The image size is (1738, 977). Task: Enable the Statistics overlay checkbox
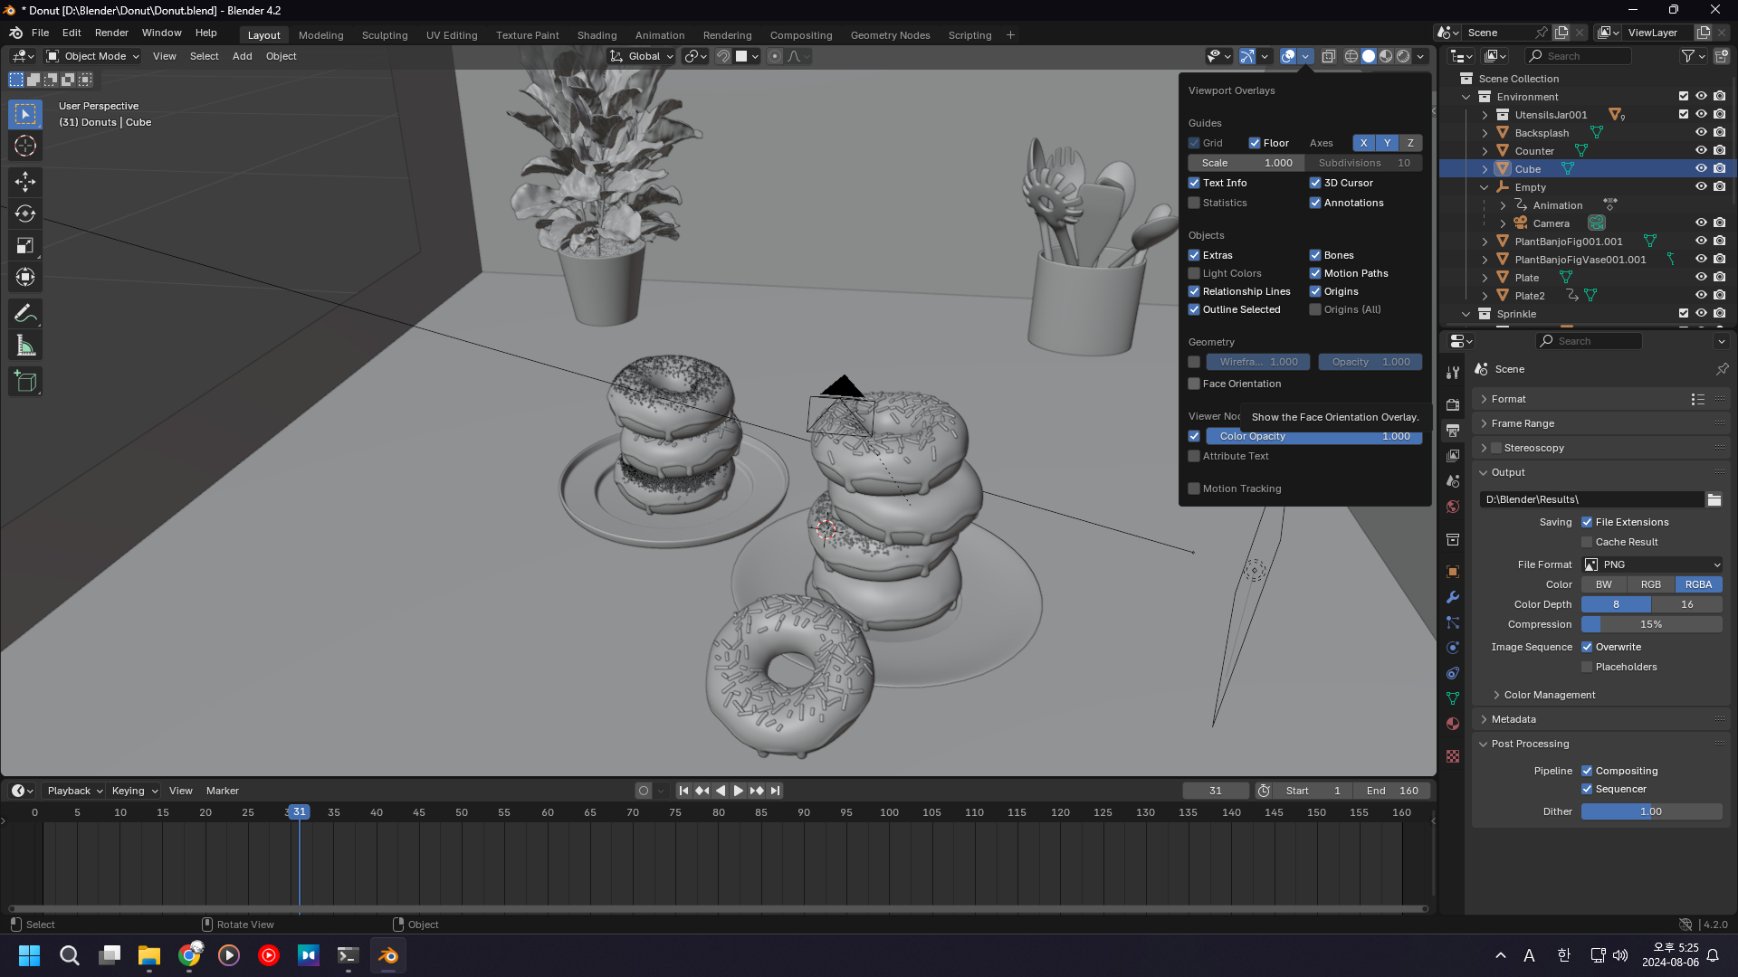1194,203
